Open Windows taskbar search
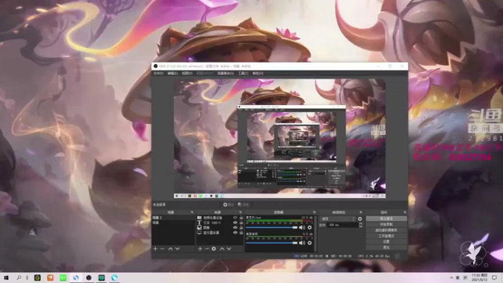 (x=19, y=277)
